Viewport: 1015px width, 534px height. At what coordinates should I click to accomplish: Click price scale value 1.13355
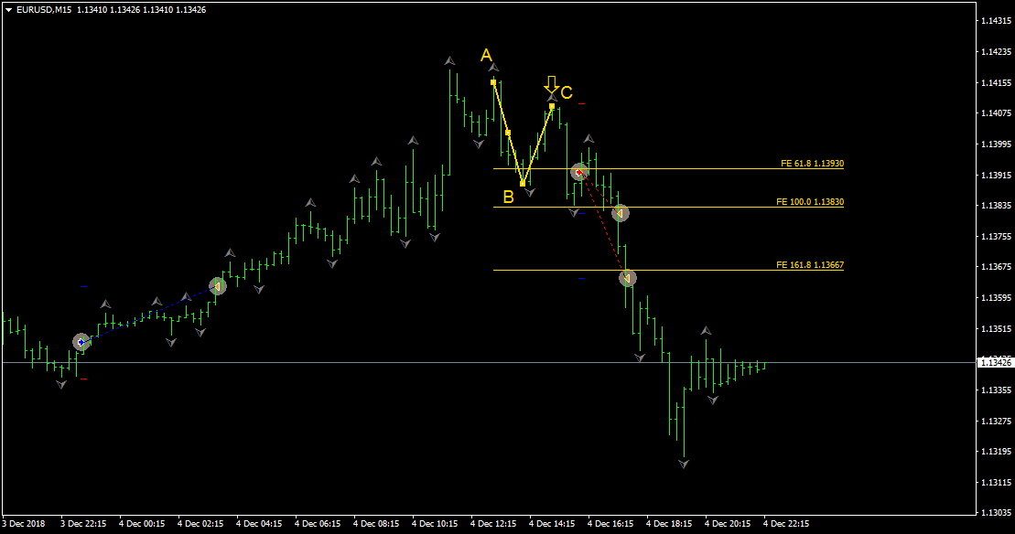(996, 390)
